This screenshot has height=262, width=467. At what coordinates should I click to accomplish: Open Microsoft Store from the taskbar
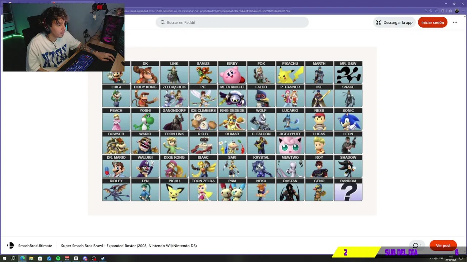[x=40, y=258]
